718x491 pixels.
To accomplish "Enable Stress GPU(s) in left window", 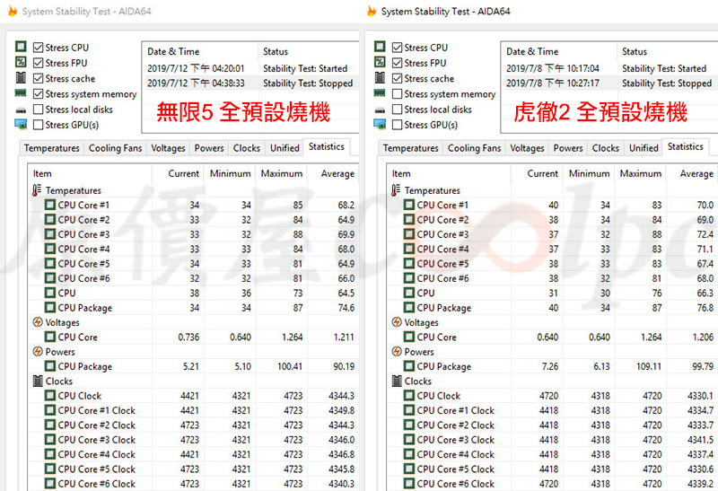I will pos(38,125).
